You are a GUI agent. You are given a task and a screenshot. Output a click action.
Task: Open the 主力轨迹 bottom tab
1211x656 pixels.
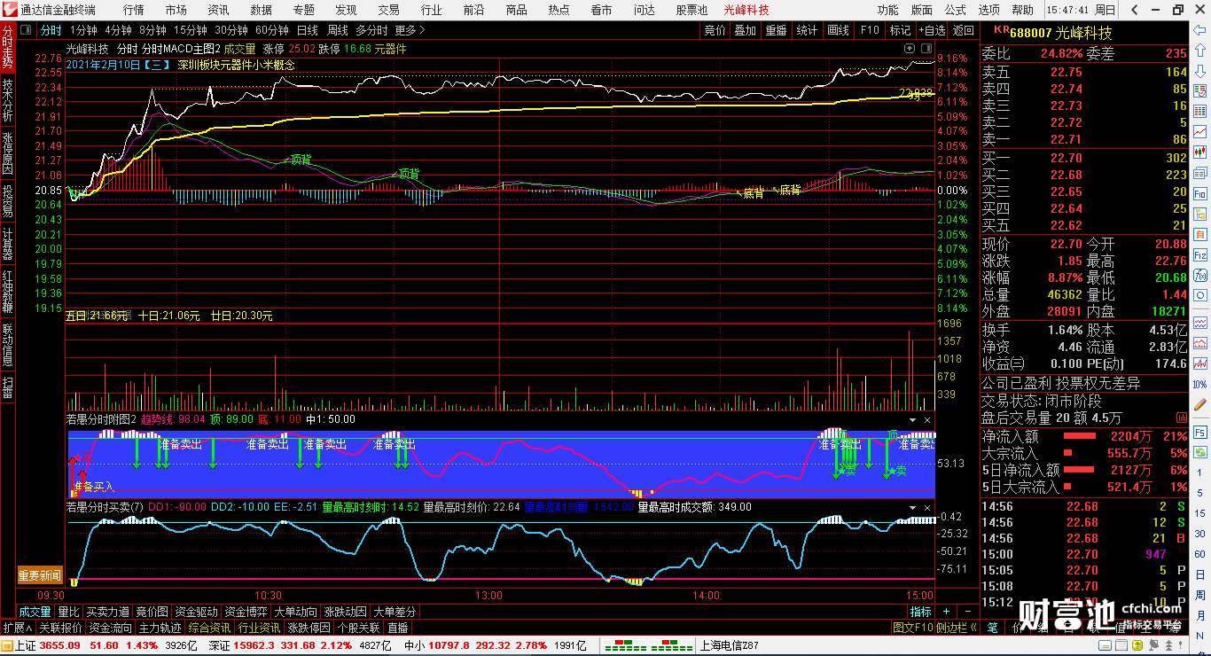(x=160, y=628)
